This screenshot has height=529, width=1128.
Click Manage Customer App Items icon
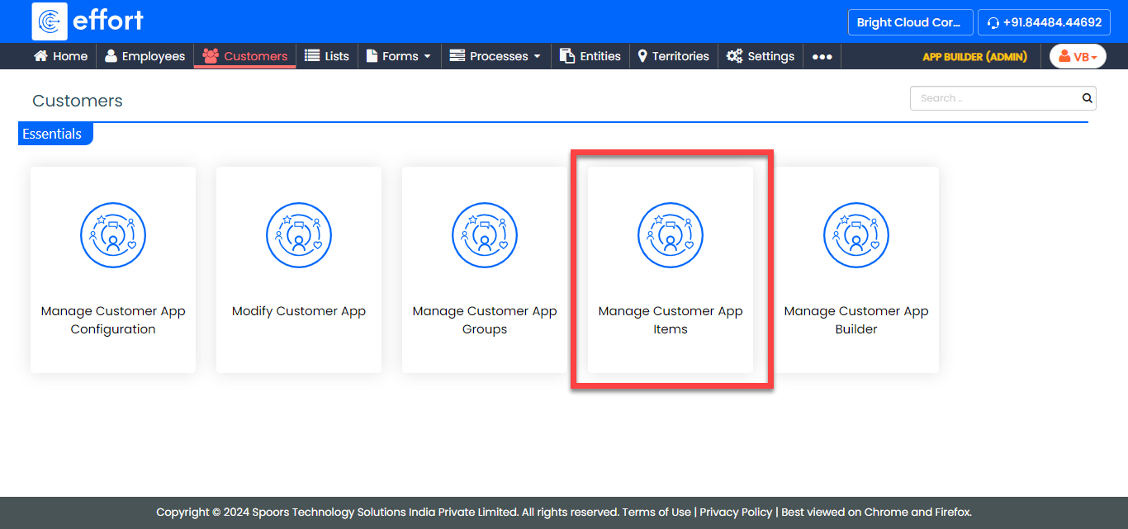coord(671,235)
